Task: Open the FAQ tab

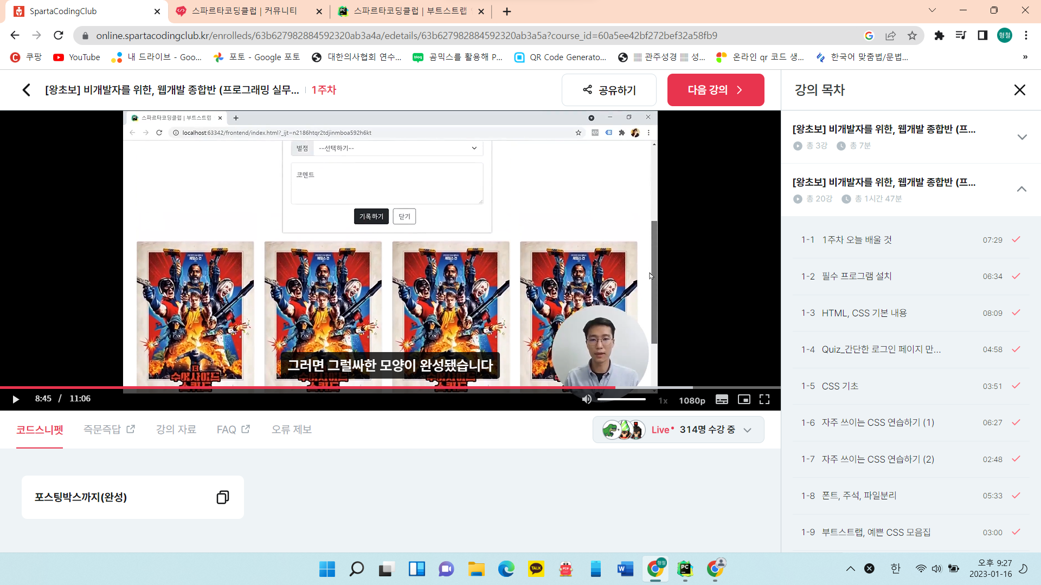Action: [233, 430]
